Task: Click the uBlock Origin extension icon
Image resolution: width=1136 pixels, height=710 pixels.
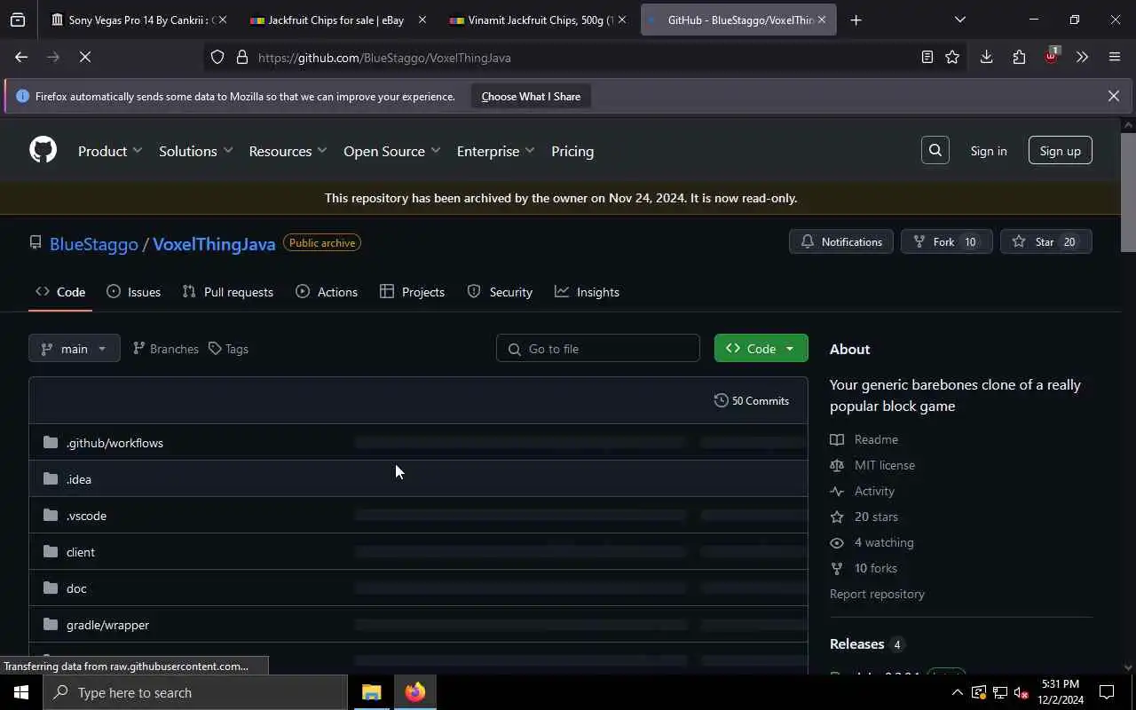Action: click(x=1051, y=57)
